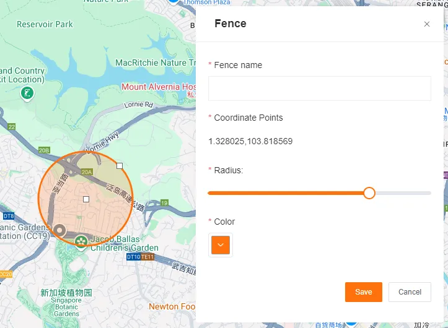Screen dimensions: 448x328
Task: Click the orange Radius slider handle
Action: tap(369, 193)
